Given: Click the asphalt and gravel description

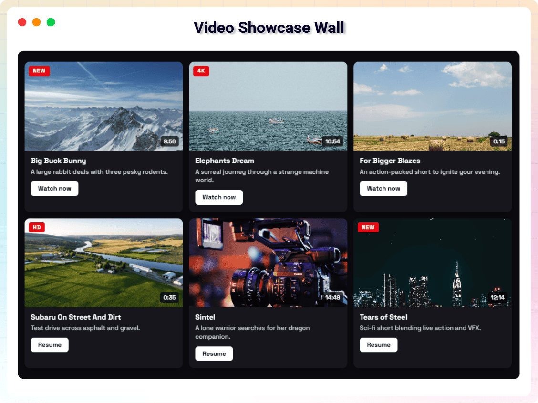Looking at the screenshot, I should coord(85,328).
